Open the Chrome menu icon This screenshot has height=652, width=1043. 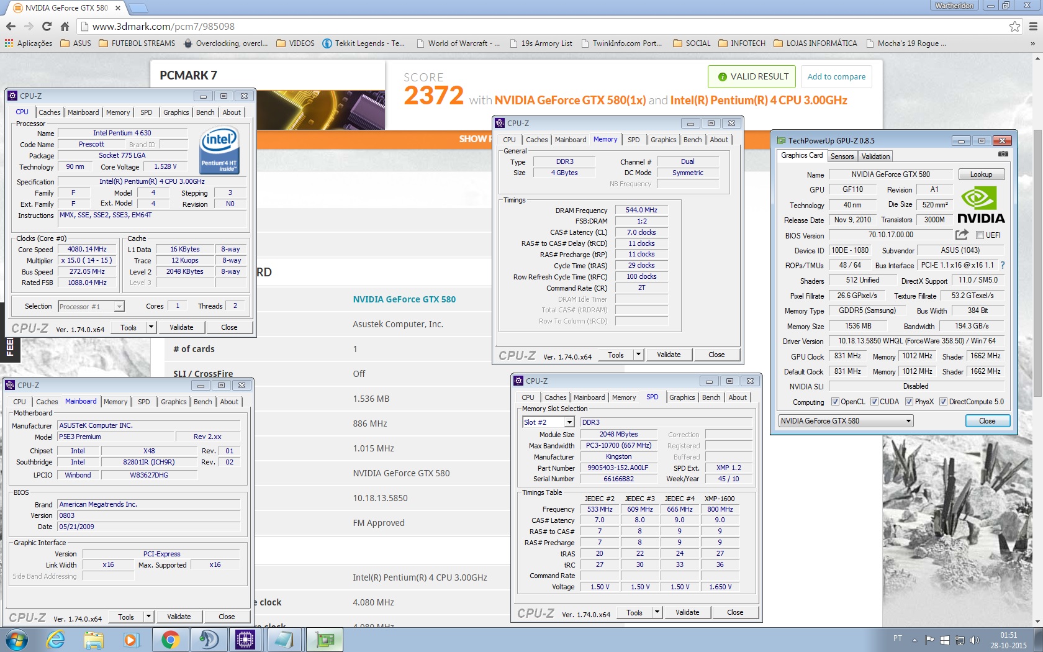tap(1033, 26)
